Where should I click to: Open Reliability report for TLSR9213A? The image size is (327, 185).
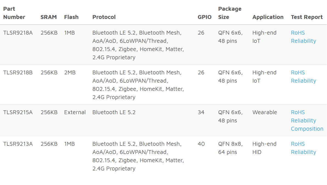303,152
